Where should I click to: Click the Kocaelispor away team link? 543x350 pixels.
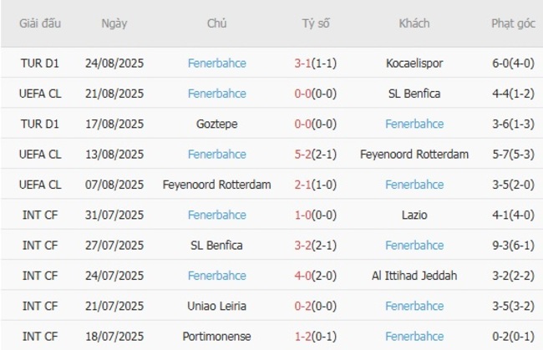pos(414,63)
